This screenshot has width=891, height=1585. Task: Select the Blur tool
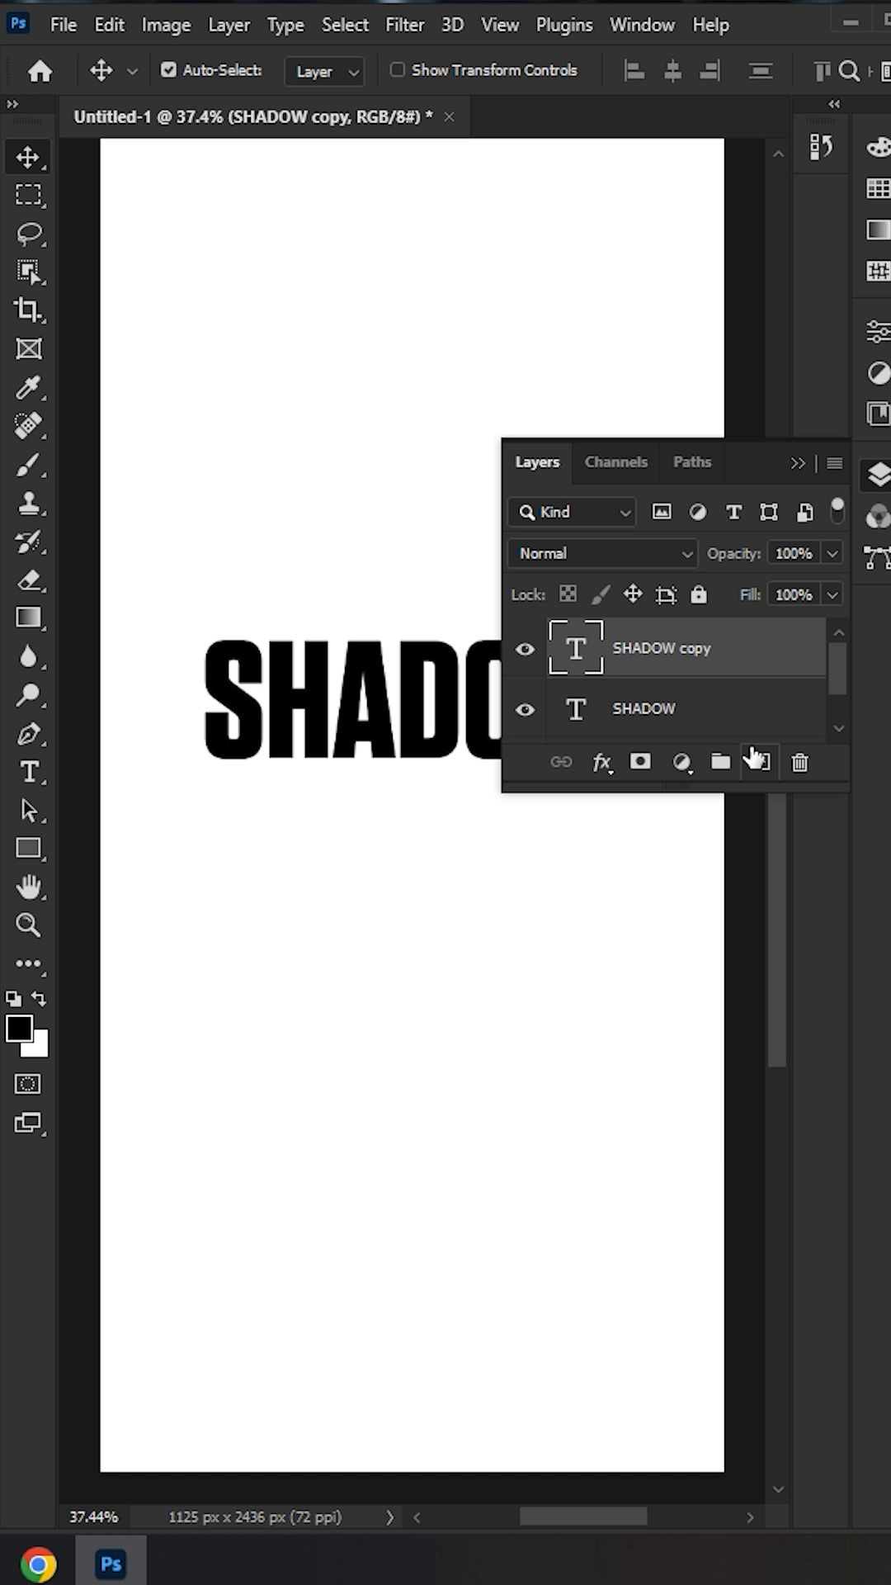click(x=28, y=657)
